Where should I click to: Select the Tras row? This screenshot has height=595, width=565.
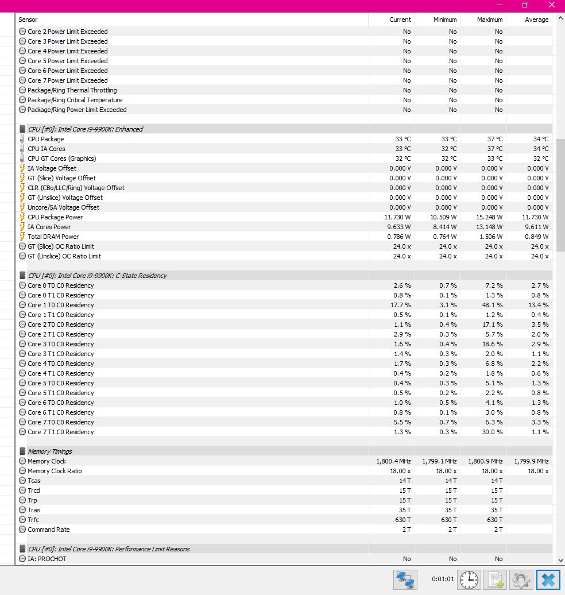click(x=284, y=510)
